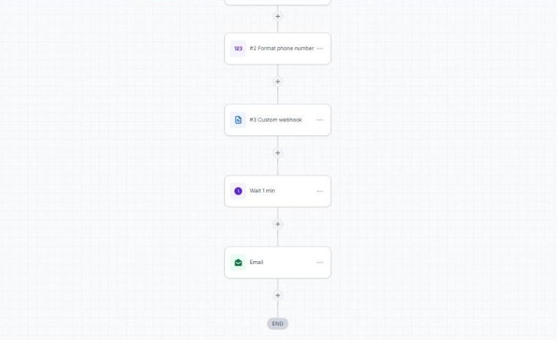Click the green Email envelope icon
Viewport: 557px width, 340px height.
point(238,263)
